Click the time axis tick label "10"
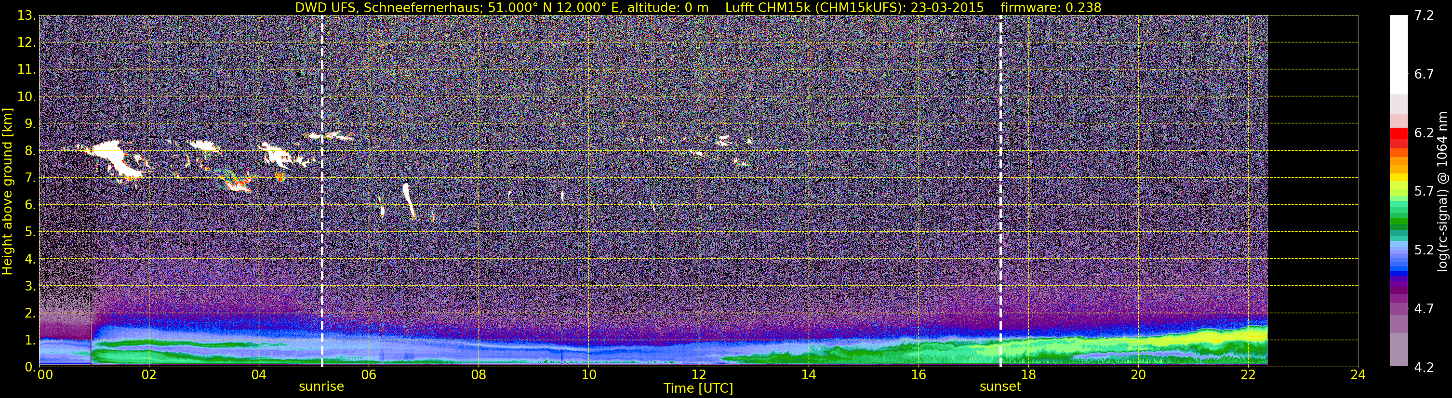 pos(588,375)
